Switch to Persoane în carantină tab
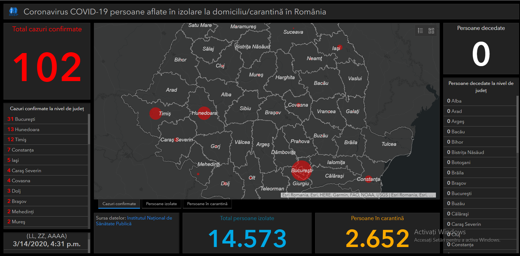Image resolution: width=520 pixels, height=256 pixels. tap(207, 204)
